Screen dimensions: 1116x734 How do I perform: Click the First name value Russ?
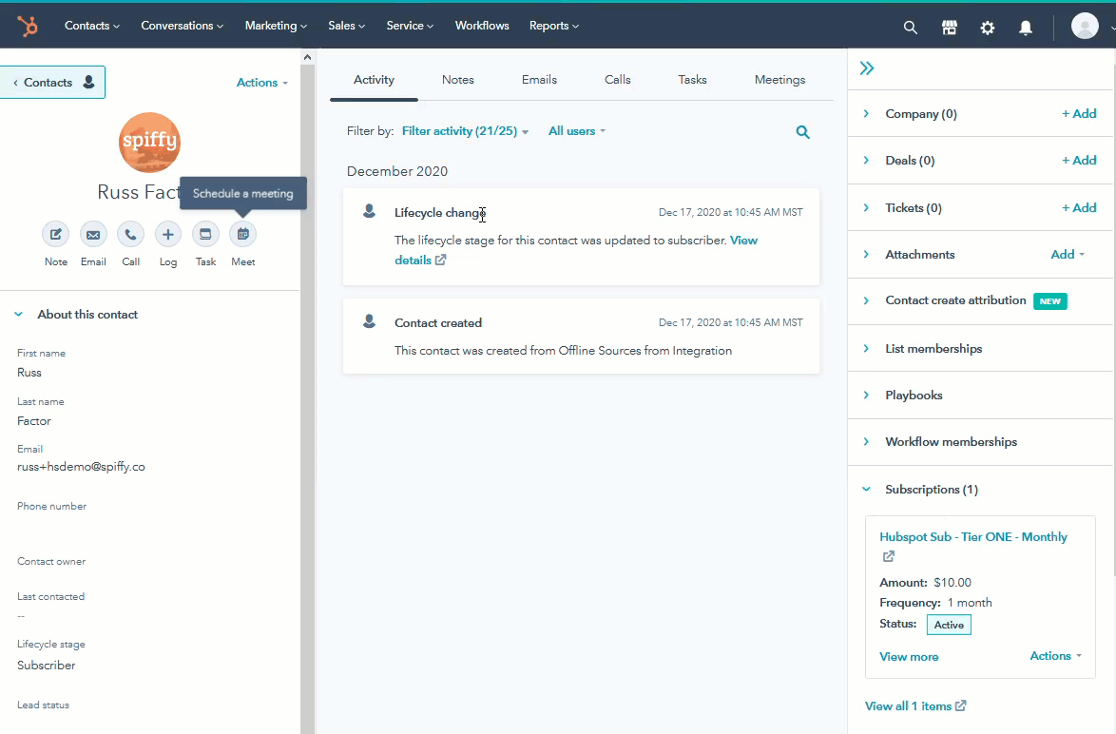pyautogui.click(x=29, y=373)
